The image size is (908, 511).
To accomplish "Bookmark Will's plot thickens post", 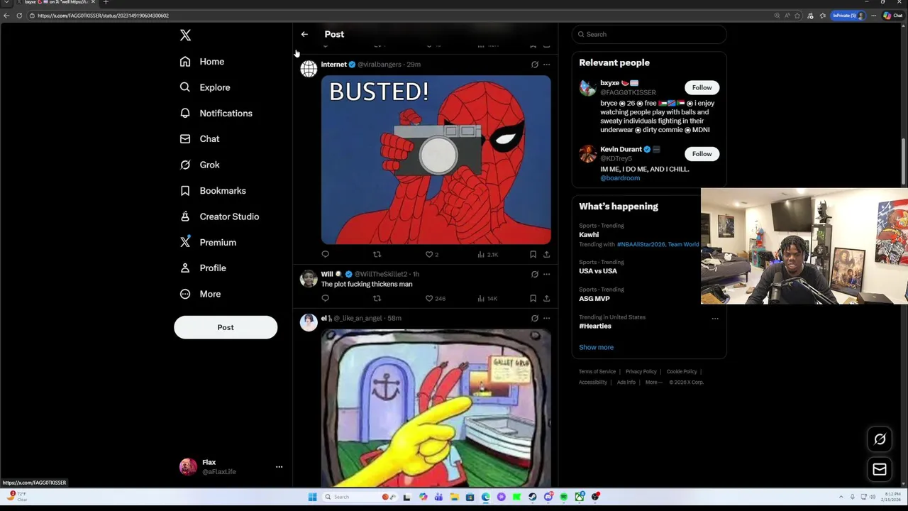I will (533, 299).
